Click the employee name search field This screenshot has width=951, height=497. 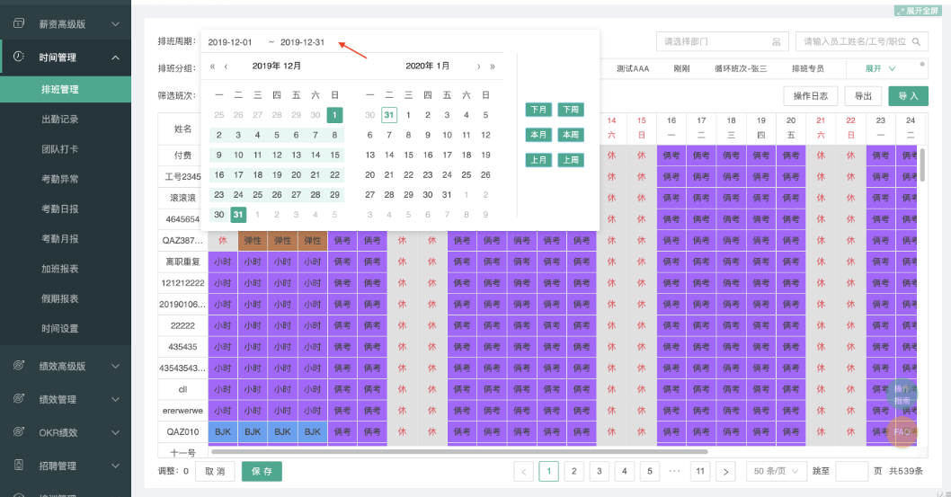pos(861,42)
